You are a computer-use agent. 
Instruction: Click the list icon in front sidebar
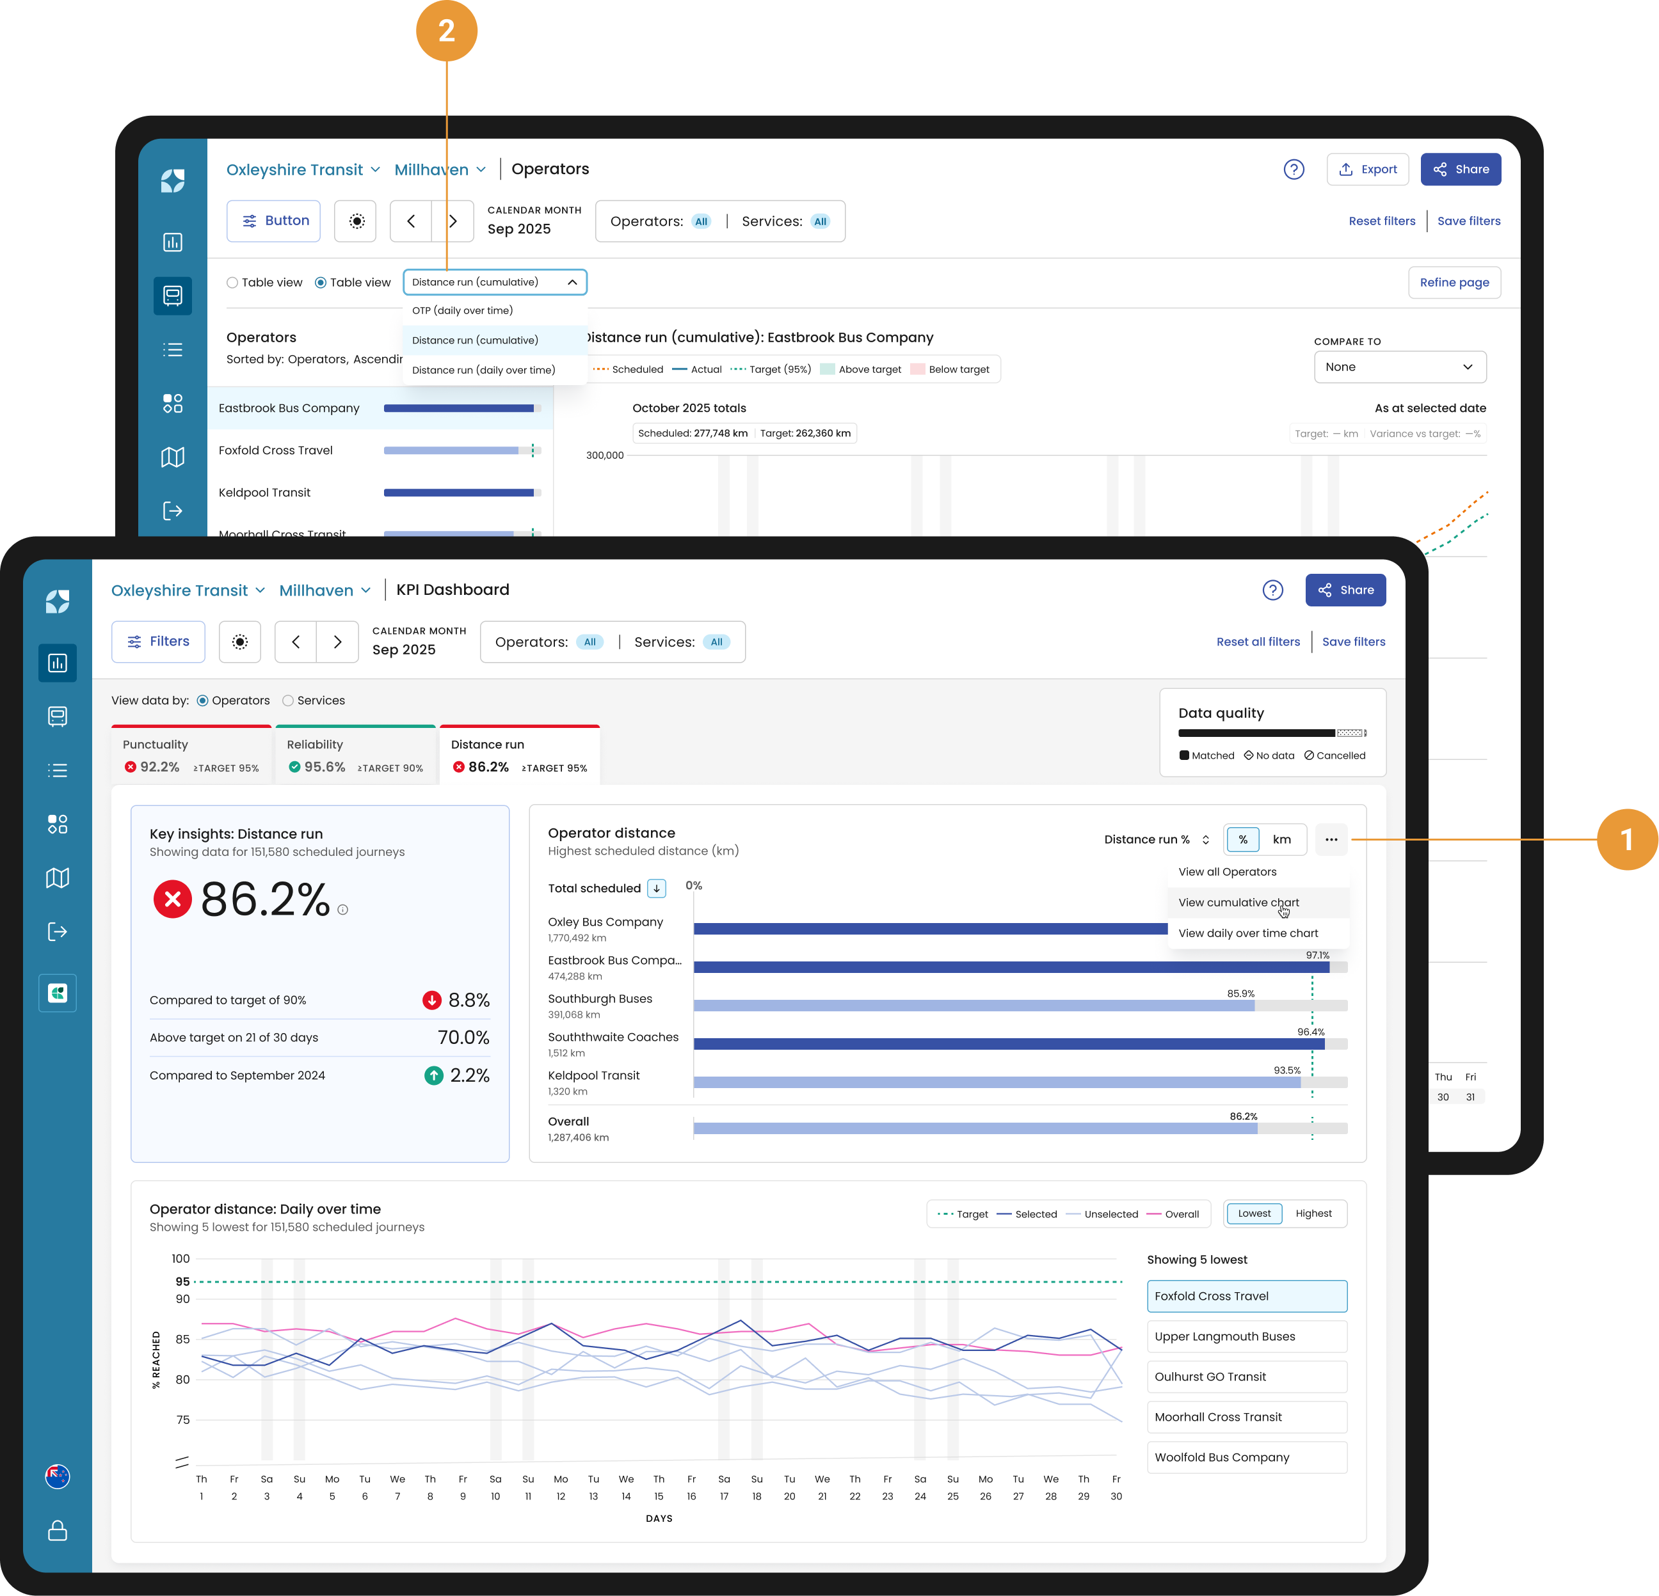pos(58,771)
